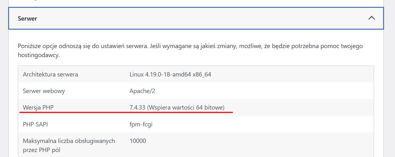
Task: Click the fpm-fcgi value
Action: [141, 125]
